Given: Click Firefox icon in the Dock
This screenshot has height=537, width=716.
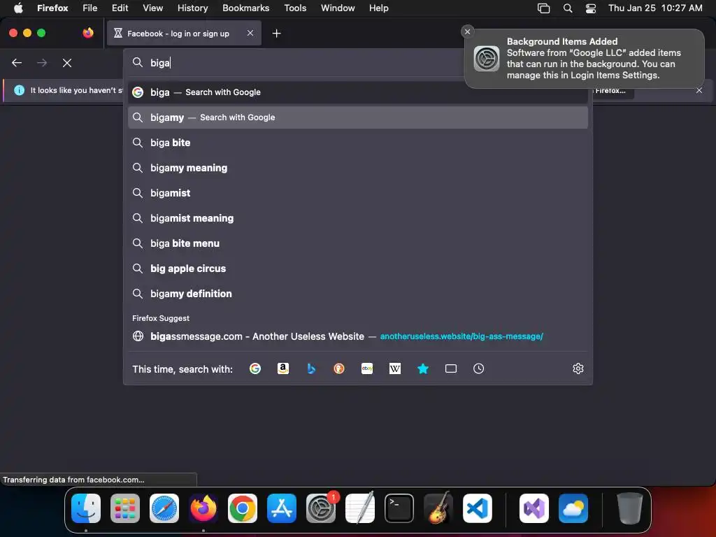Looking at the screenshot, I should pyautogui.click(x=203, y=508).
